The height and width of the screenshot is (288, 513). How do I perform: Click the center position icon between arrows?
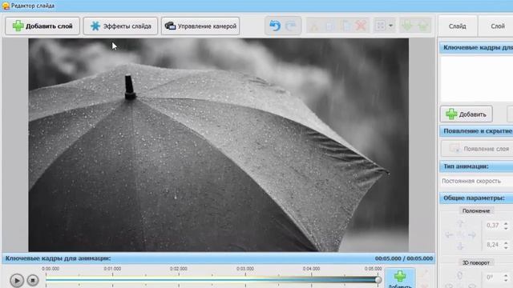point(460,234)
